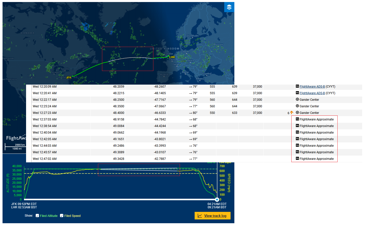Click longitude value -48.1405
Viewport: 389px width, 226px height.
(x=160, y=93)
